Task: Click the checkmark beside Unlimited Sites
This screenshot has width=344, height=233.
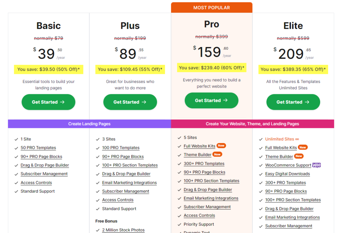Action: (261, 139)
